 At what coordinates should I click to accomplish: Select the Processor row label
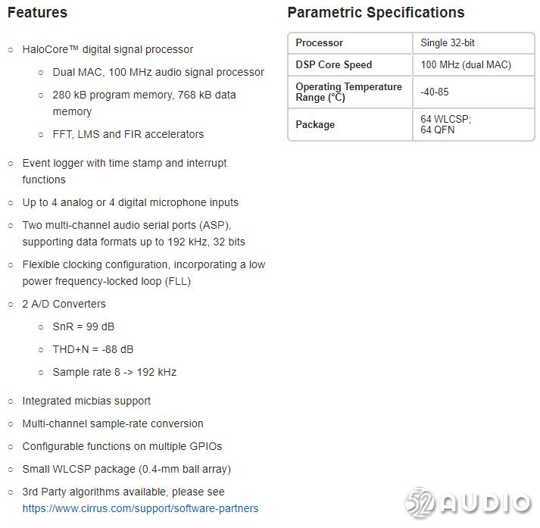tap(319, 43)
